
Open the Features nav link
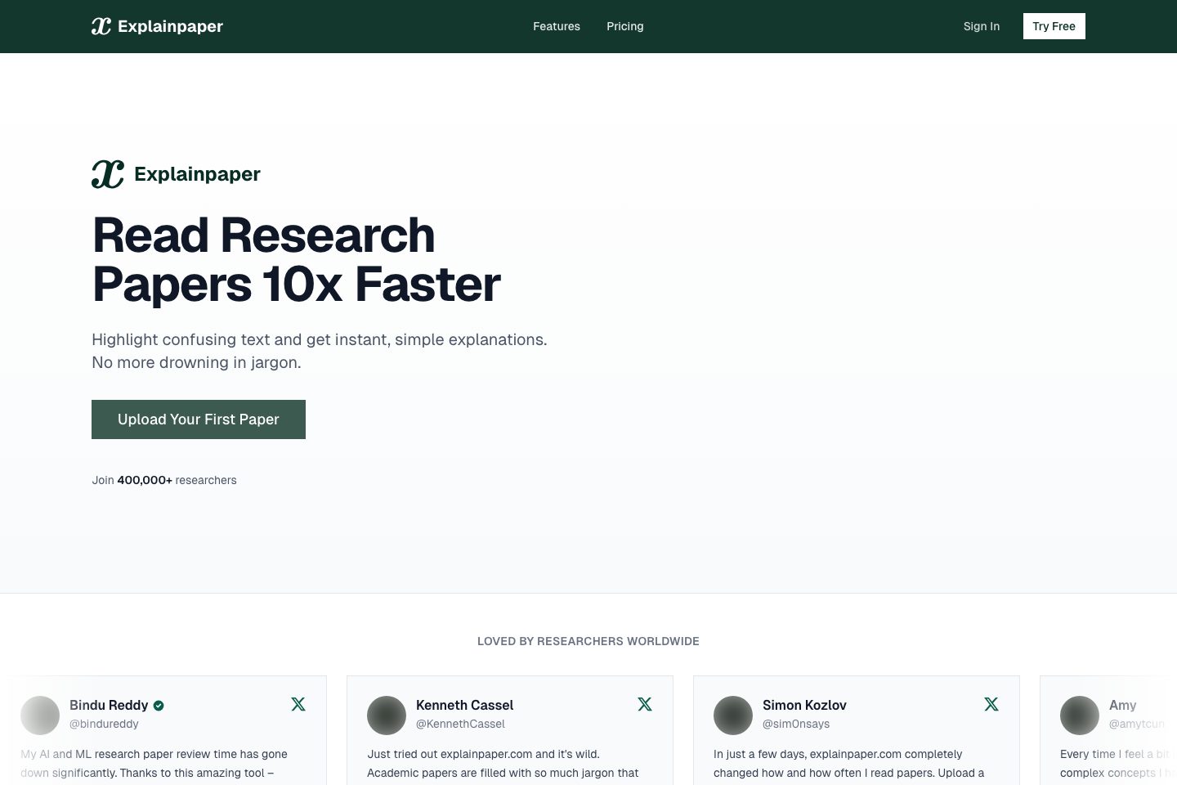click(x=557, y=26)
